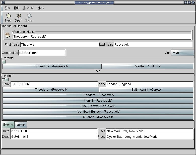
Task: Open the Sex dropdown showing Man
Action: coord(182,53)
